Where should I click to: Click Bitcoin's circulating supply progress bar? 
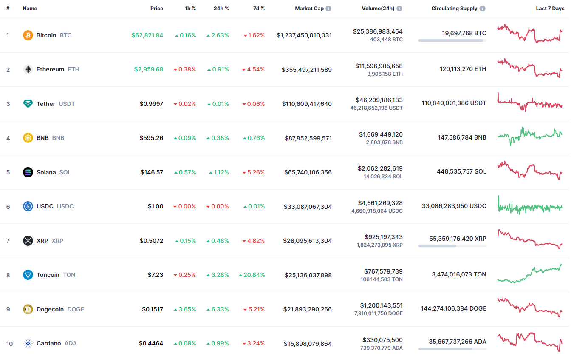click(x=452, y=40)
